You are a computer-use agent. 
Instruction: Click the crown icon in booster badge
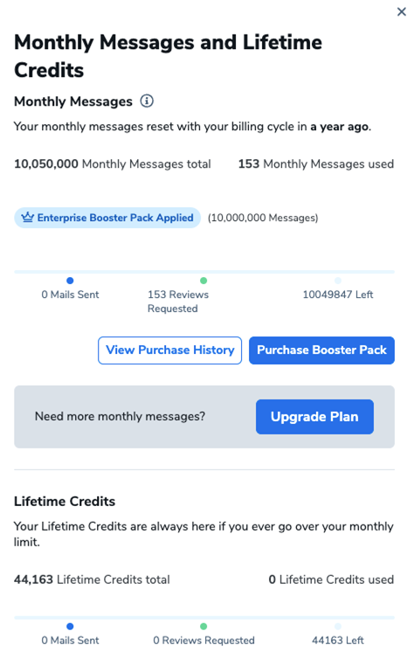28,218
